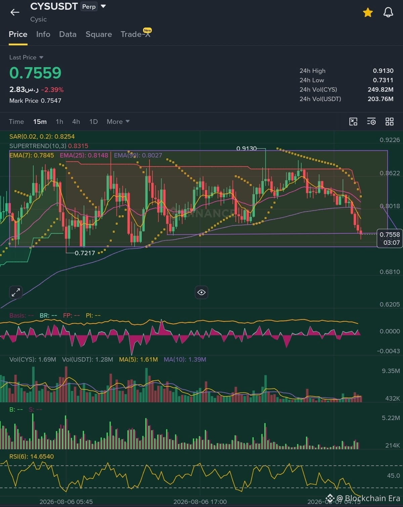Tap the Basis indicator label
This screenshot has height=507, width=403.
(21, 315)
